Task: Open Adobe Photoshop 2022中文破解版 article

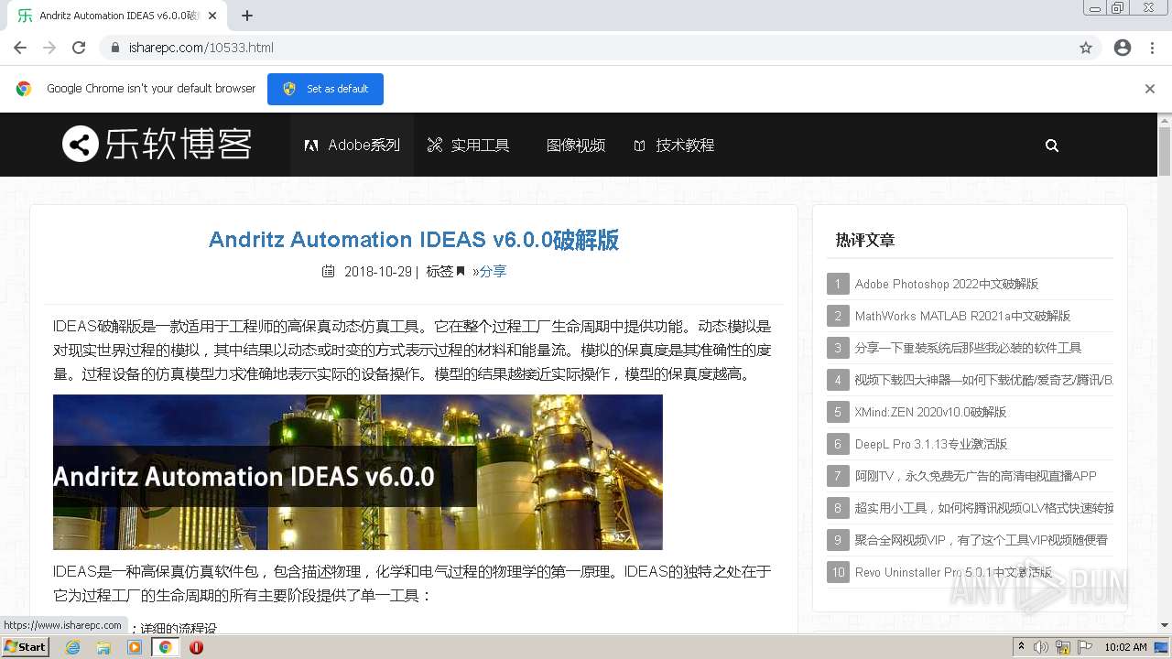Action: coord(947,284)
